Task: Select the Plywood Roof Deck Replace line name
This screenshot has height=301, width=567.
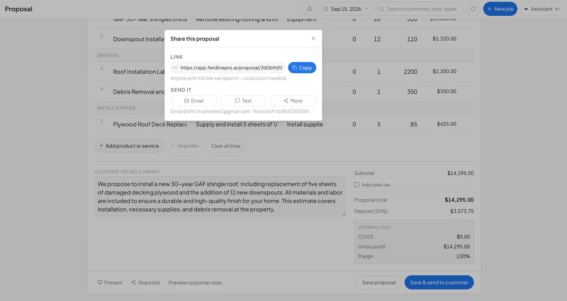Action: click(x=150, y=124)
